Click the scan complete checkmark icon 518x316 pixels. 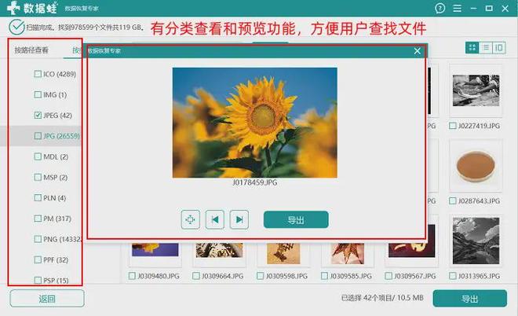pos(16,28)
